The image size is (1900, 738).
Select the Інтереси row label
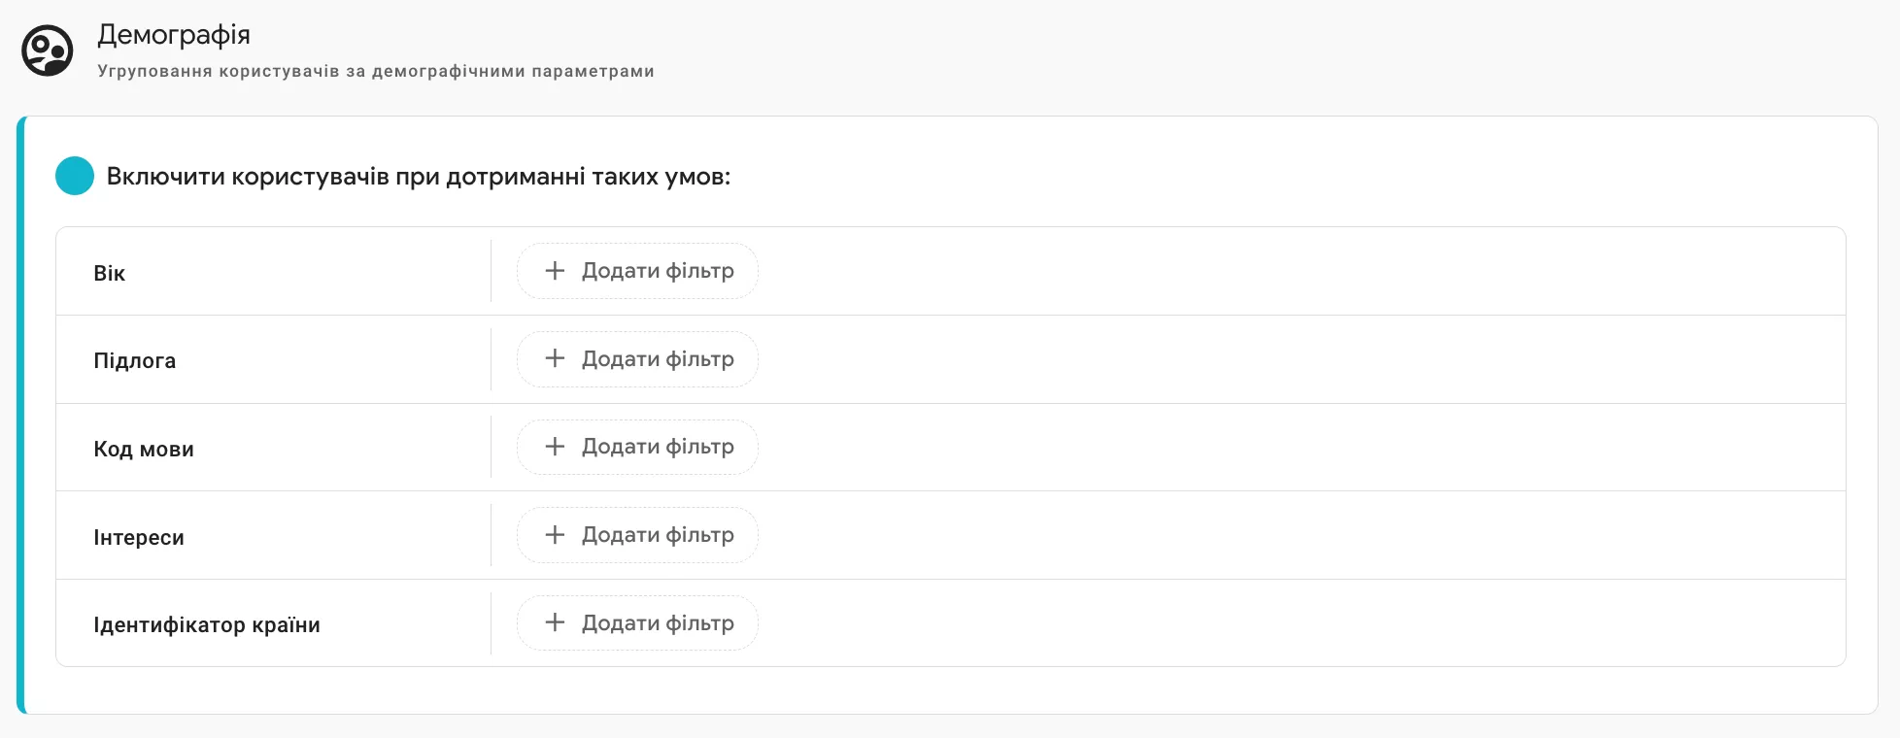pos(139,537)
